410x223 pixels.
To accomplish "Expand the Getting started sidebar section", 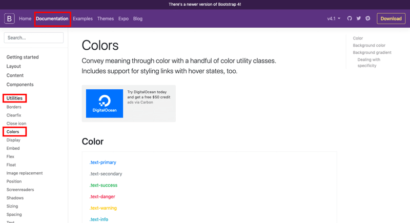I will click(23, 57).
